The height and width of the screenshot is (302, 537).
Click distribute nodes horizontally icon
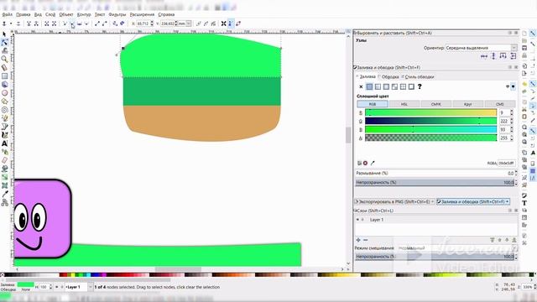503,56
